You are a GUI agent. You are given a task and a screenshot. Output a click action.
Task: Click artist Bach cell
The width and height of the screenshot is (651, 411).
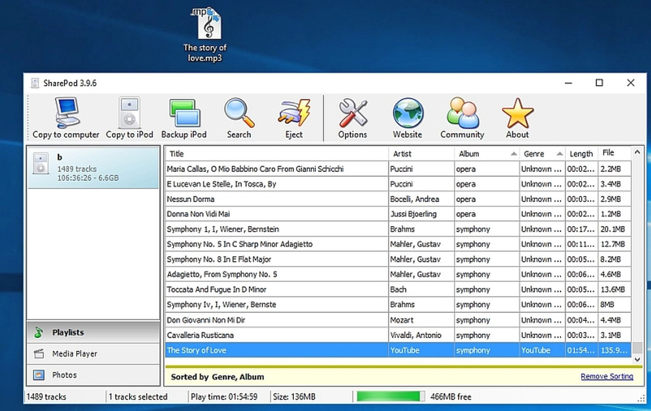421,290
